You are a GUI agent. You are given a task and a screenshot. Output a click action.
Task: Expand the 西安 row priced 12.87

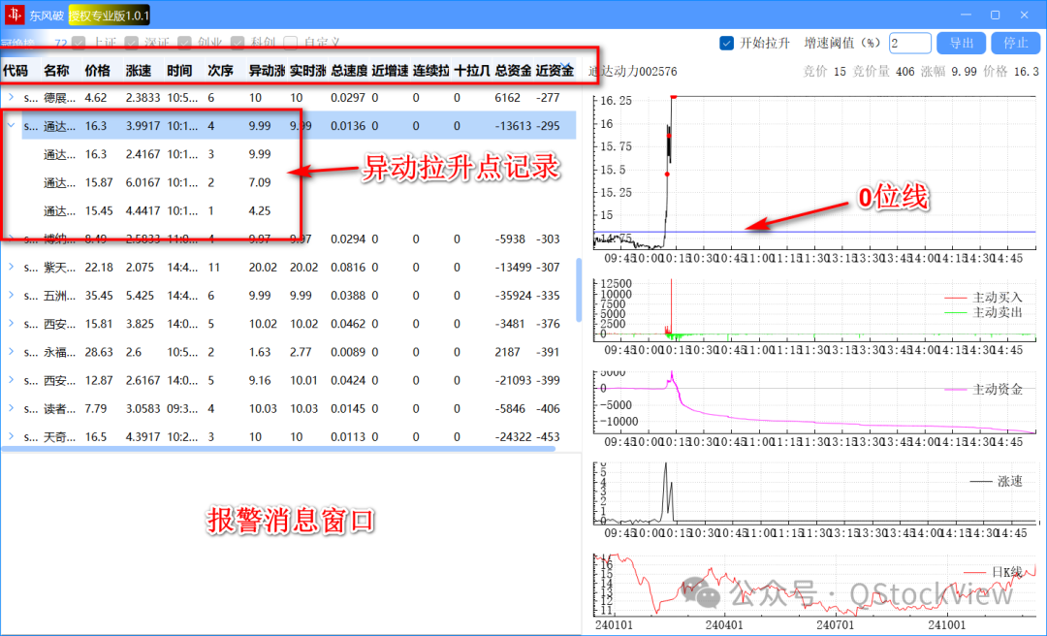point(11,380)
